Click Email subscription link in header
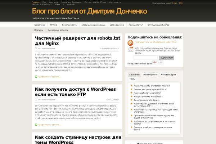This screenshot has height=144, width=216. pos(175,3)
